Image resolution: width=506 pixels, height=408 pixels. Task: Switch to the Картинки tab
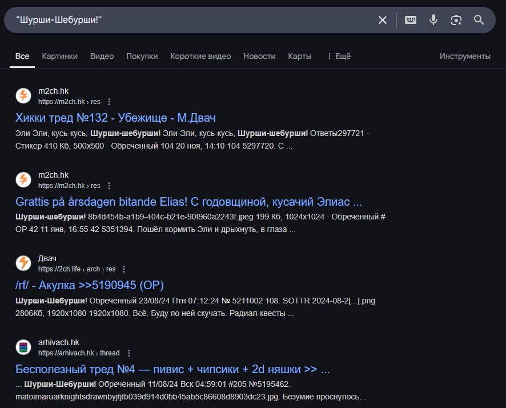pyautogui.click(x=60, y=56)
